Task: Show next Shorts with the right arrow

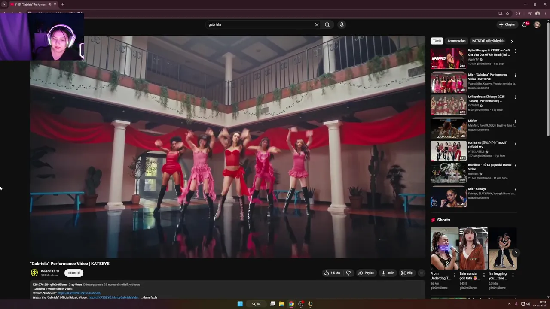Action: [x=516, y=253]
